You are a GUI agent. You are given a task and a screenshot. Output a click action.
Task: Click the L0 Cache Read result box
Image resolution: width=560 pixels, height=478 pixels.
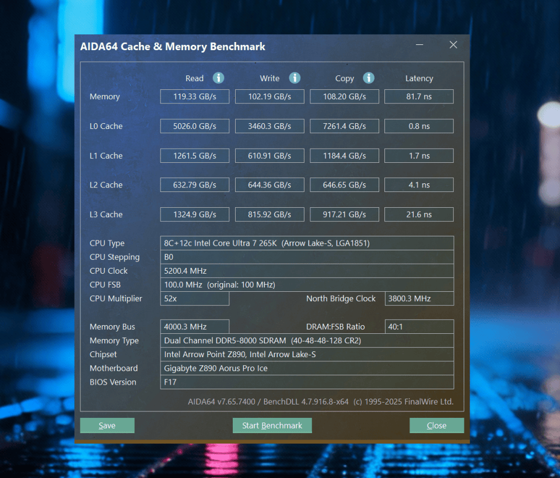pyautogui.click(x=194, y=125)
